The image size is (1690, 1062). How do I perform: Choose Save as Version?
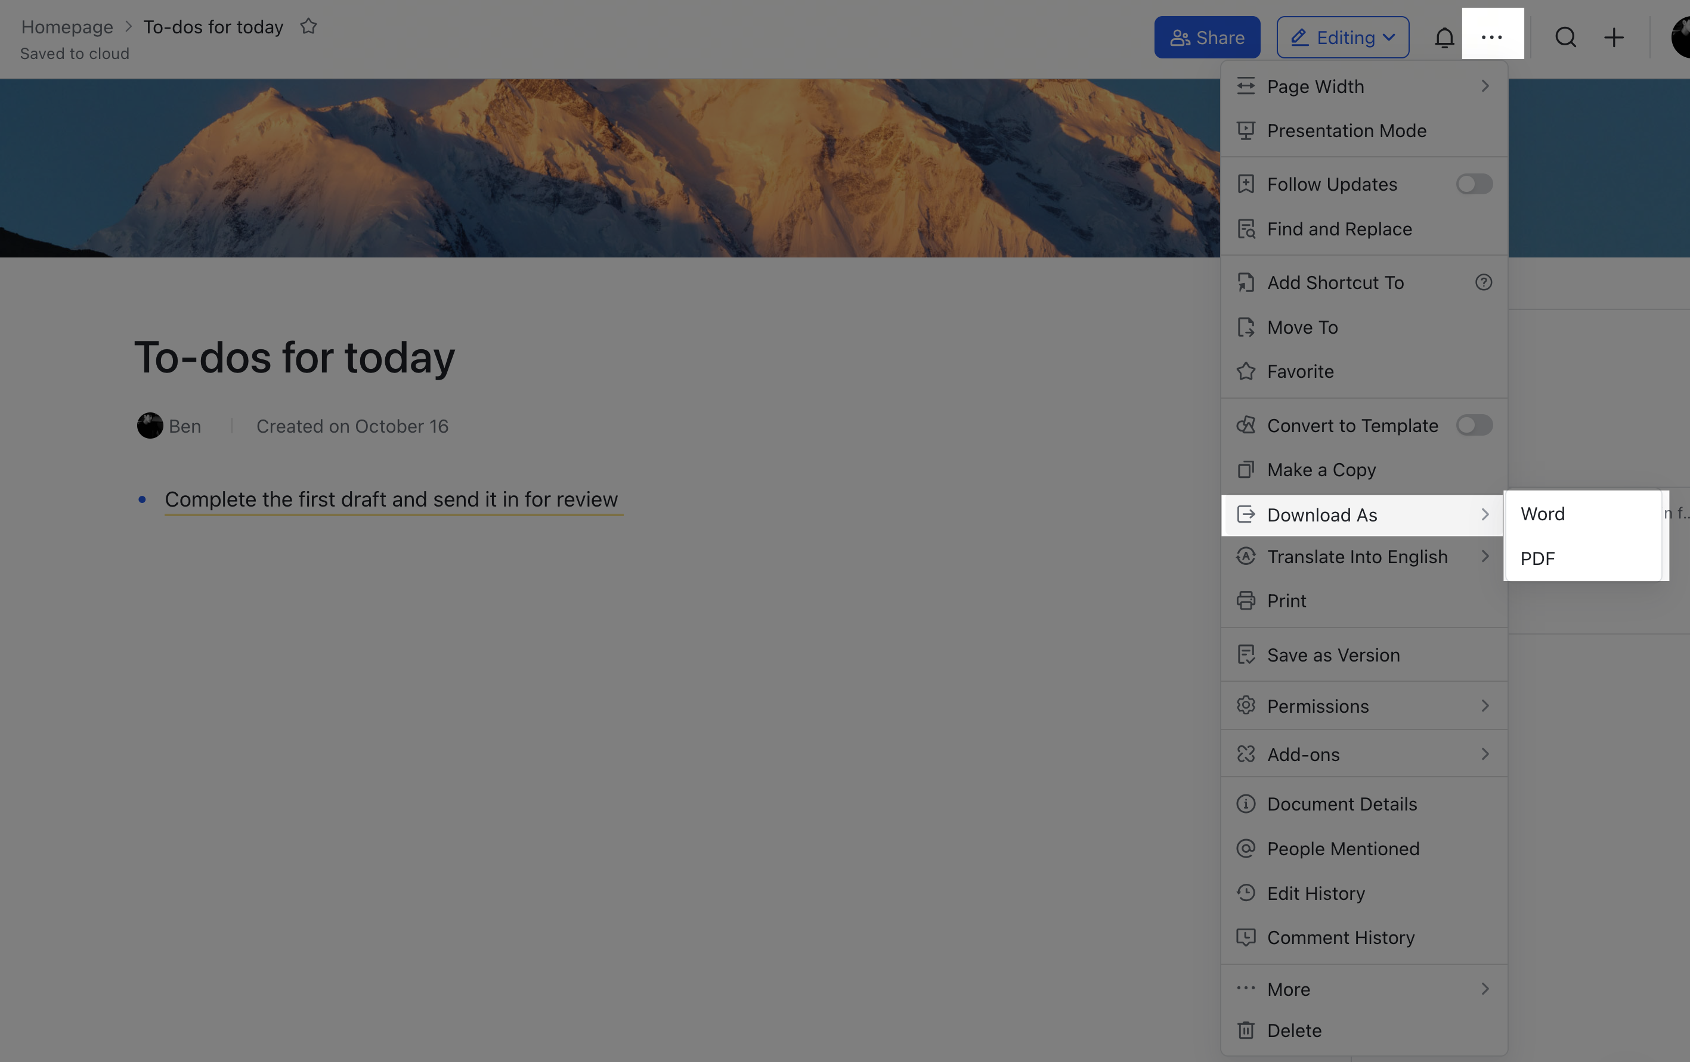point(1333,654)
